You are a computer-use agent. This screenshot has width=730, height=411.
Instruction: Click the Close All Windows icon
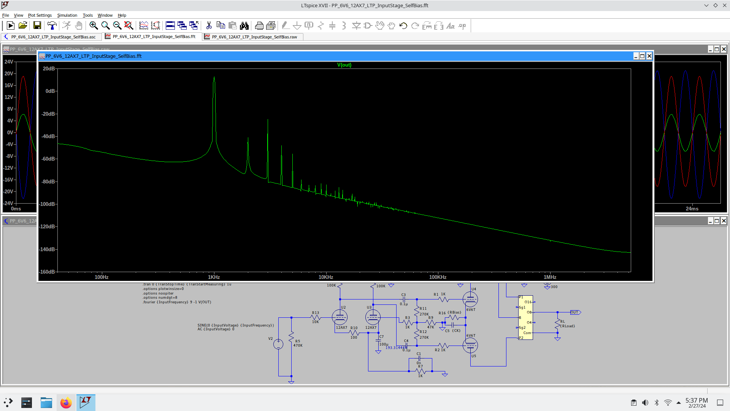pos(194,25)
